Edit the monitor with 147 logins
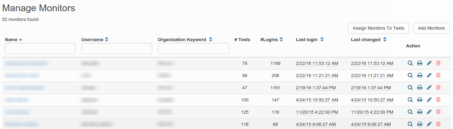This screenshot has width=453, height=129. (x=429, y=100)
